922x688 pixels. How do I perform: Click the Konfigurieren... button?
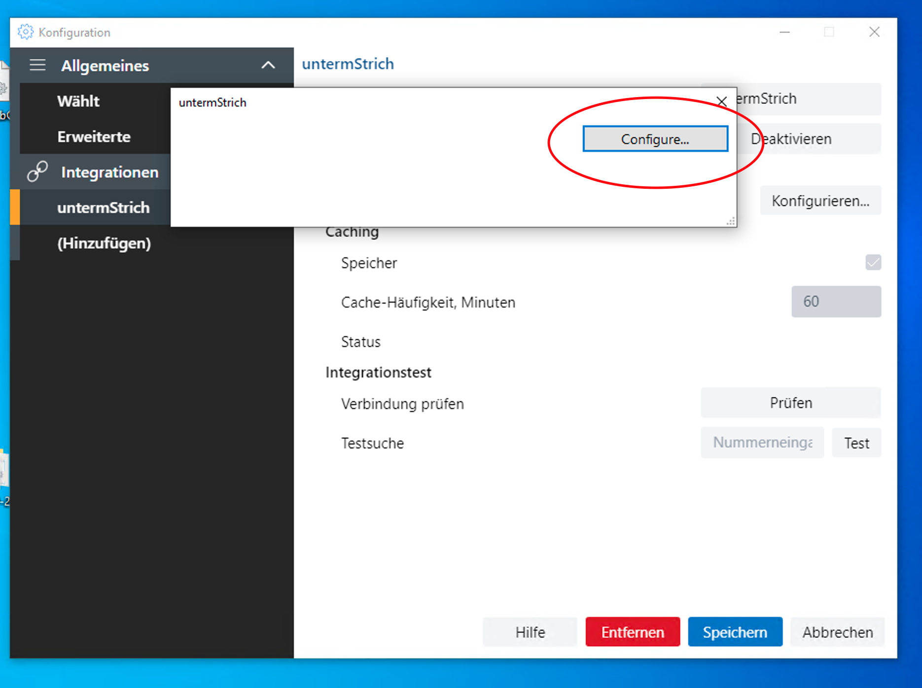[x=820, y=201]
